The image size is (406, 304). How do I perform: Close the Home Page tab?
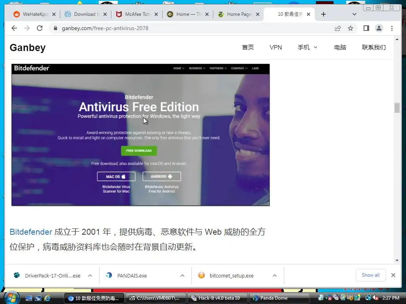click(x=258, y=15)
